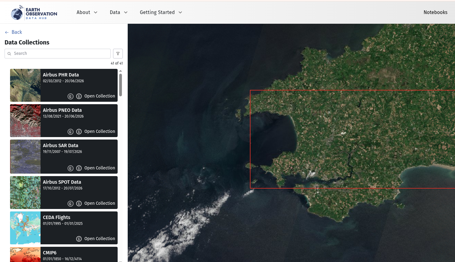
Task: Focus the collections Search field
Action: pos(58,54)
